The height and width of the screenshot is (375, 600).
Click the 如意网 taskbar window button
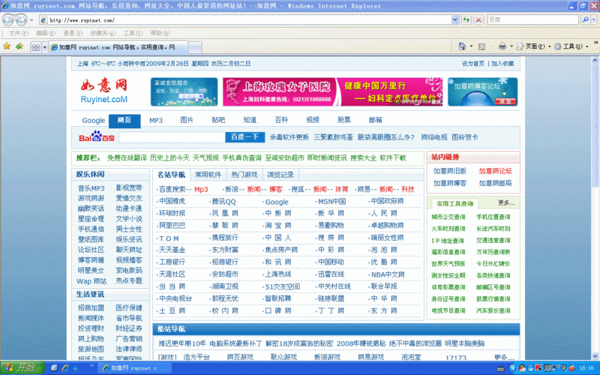pos(135,368)
